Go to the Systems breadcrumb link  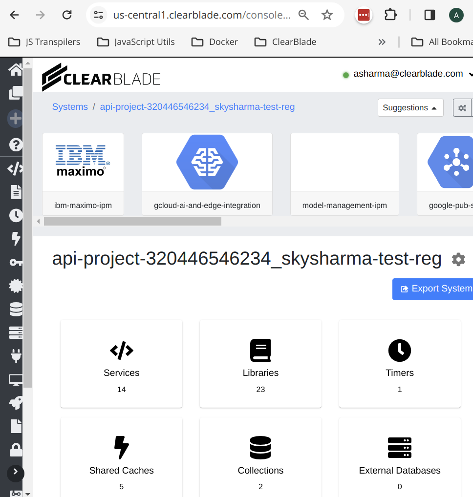(x=70, y=107)
